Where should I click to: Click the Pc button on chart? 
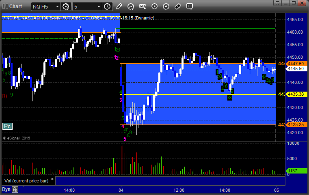(x=7, y=126)
